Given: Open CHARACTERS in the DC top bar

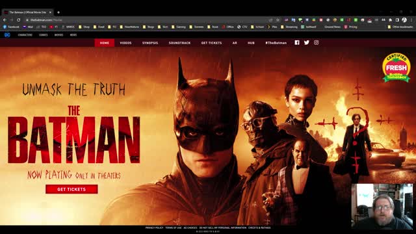Looking at the screenshot, I should (25, 34).
